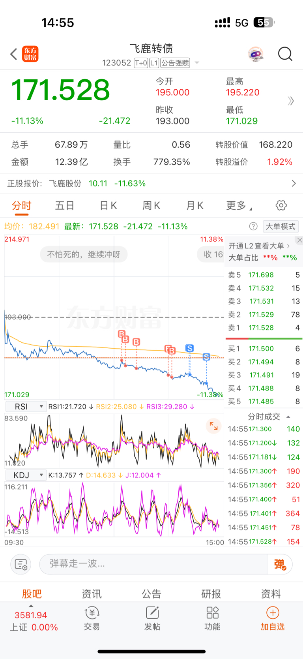Tap current price 171.528 headline

[x=61, y=90]
